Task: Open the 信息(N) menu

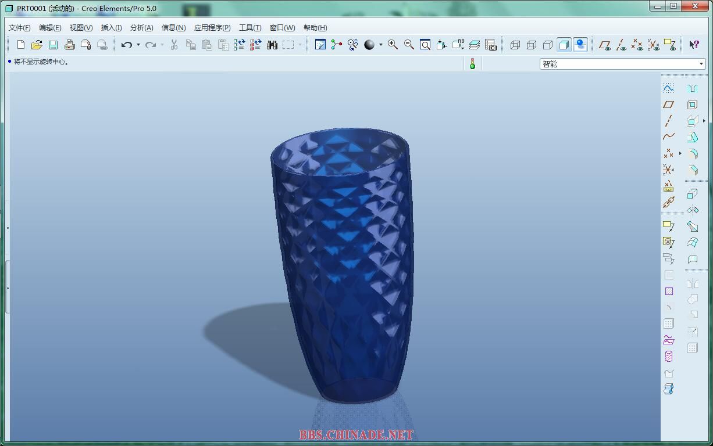Action: [x=173, y=27]
